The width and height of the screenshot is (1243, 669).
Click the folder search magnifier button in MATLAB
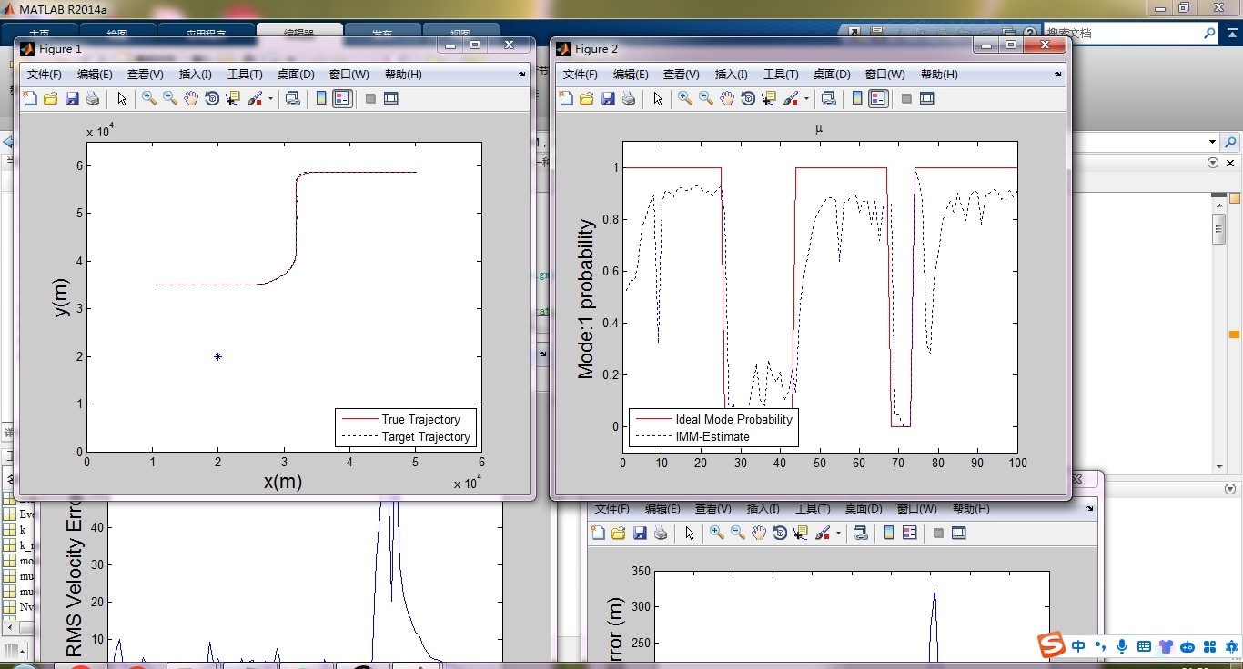[1231, 143]
